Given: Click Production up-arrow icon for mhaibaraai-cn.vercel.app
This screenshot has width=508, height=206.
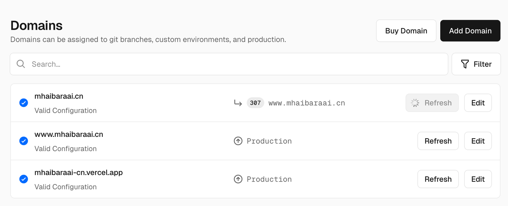Looking at the screenshot, I should (x=238, y=179).
